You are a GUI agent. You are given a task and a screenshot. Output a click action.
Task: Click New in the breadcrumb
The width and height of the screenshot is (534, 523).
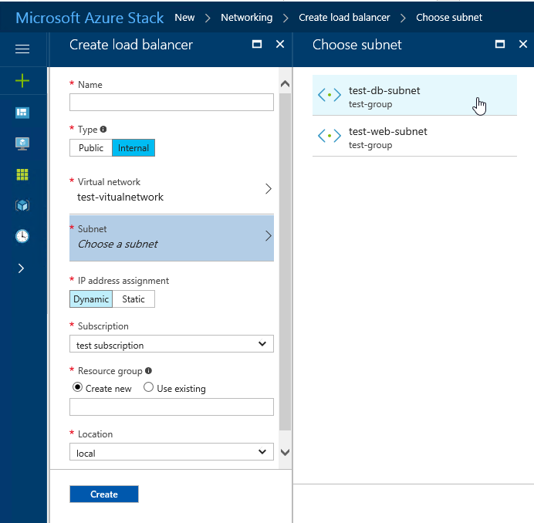[184, 18]
